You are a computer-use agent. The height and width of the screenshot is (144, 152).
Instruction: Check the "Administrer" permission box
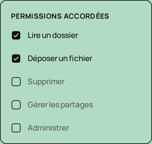coord(16,128)
